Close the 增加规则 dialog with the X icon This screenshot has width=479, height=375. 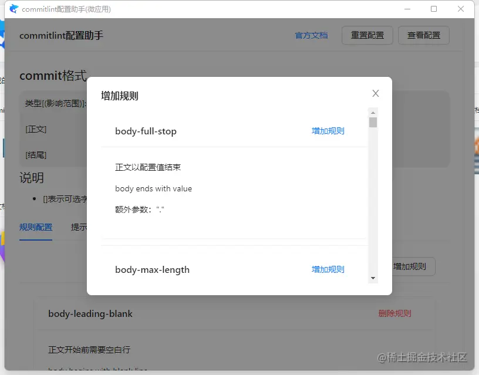(x=376, y=93)
